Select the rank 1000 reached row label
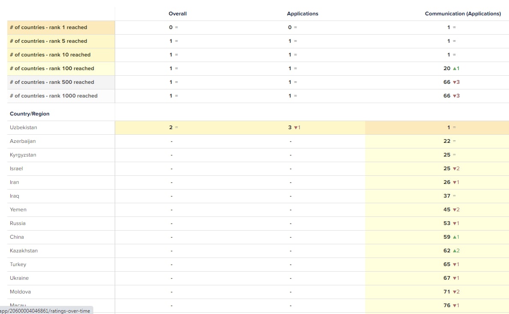509x314 pixels. point(61,96)
